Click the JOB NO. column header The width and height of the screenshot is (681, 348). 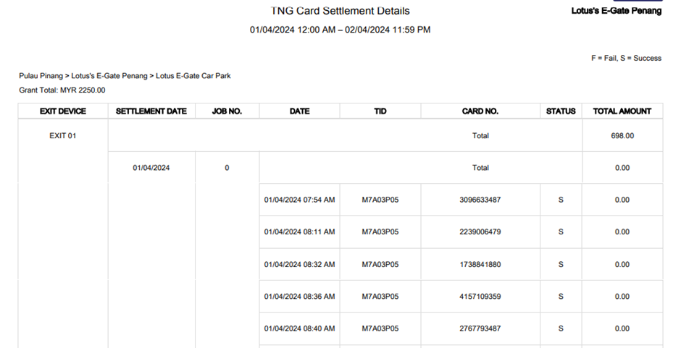pyautogui.click(x=227, y=111)
